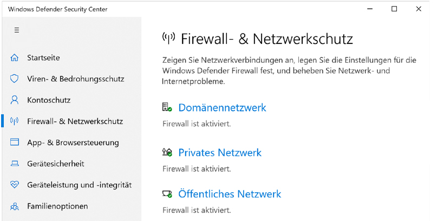Click the App- & Browsersteuerung window icon
The width and height of the screenshot is (444, 221).
[14, 142]
